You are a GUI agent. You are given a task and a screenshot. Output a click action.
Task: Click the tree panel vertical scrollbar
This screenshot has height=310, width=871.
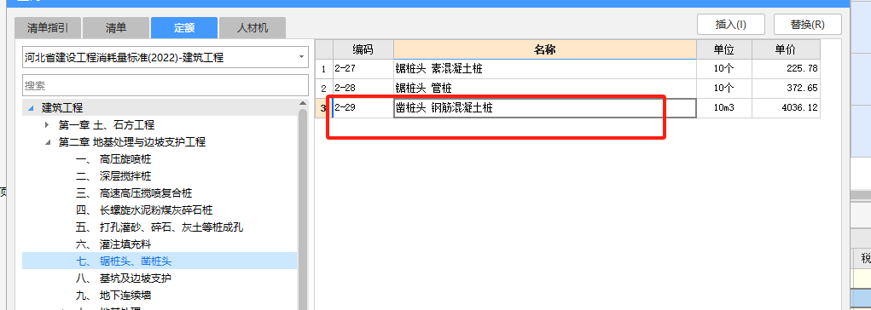coord(303,209)
